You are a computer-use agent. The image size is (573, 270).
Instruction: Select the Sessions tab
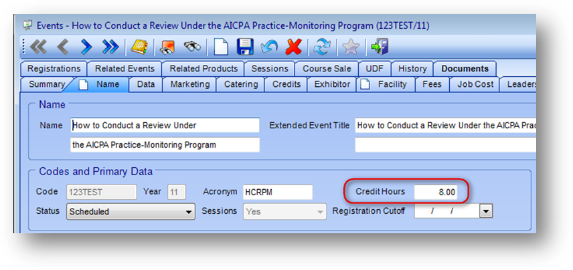pyautogui.click(x=270, y=69)
